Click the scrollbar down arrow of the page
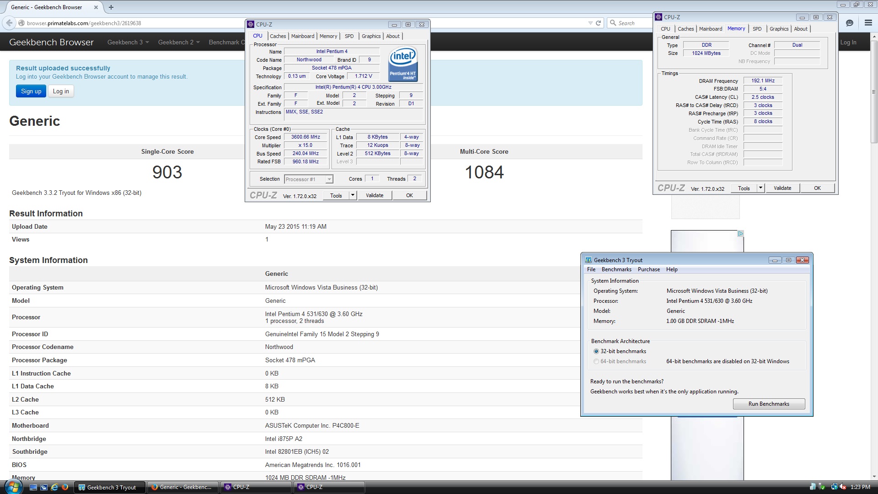 874,476
